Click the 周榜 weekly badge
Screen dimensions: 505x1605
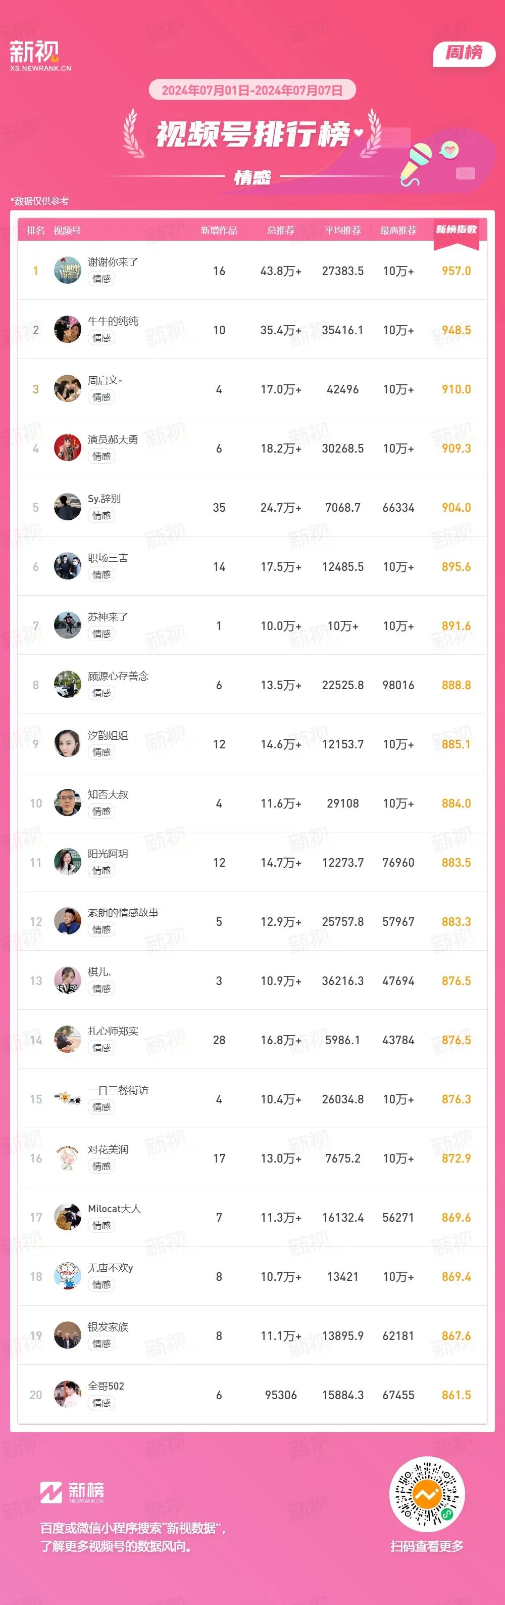pos(464,53)
